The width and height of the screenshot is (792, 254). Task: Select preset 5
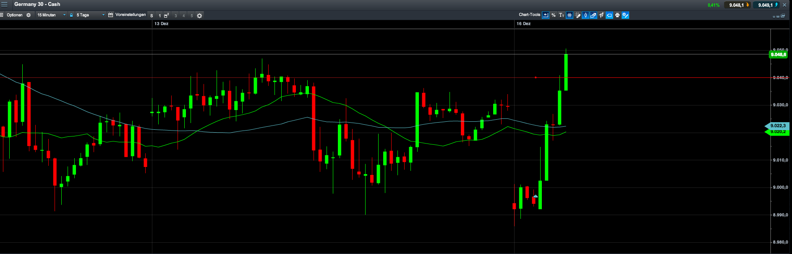click(191, 15)
